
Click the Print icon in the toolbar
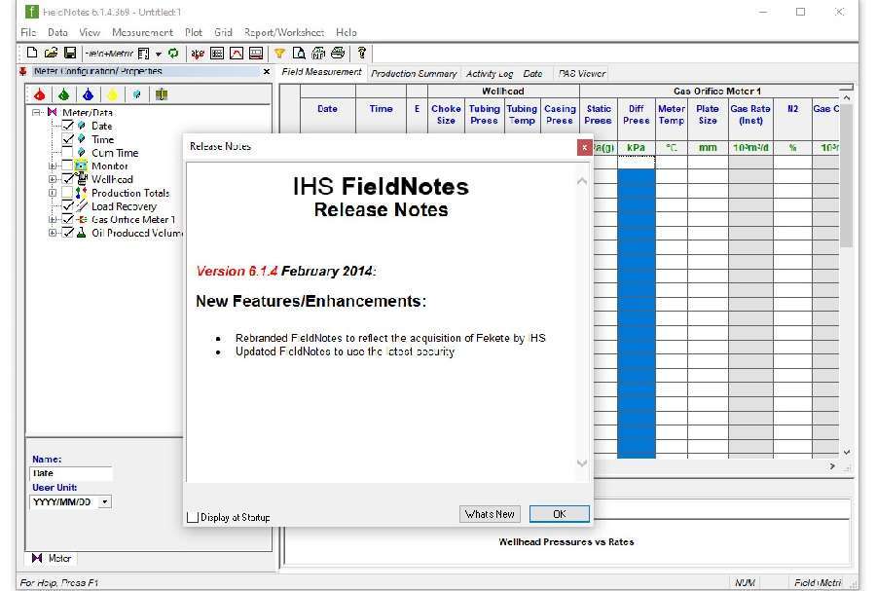click(336, 54)
